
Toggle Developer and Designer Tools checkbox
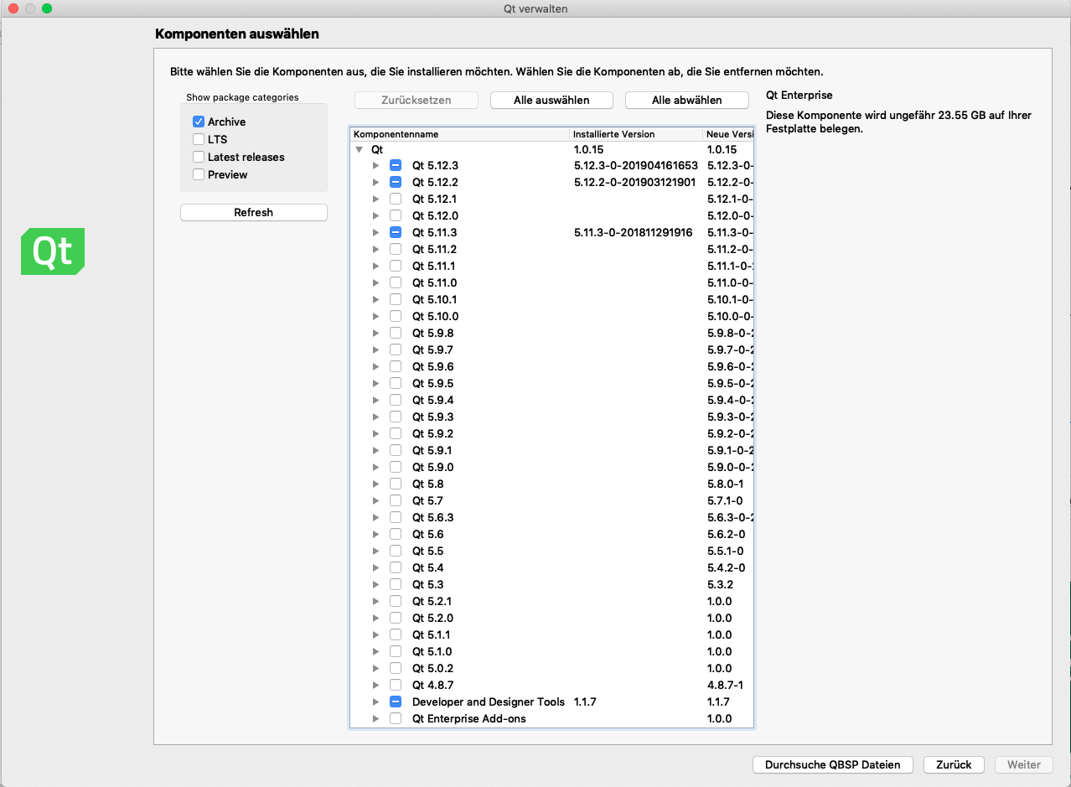[x=396, y=702]
